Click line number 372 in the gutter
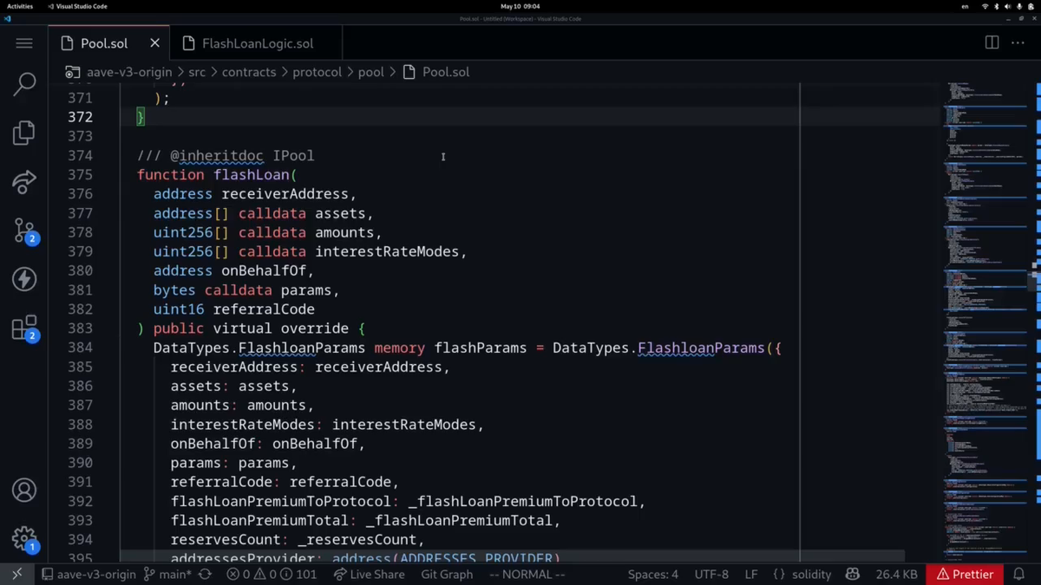Image resolution: width=1041 pixels, height=585 pixels. pos(81,117)
